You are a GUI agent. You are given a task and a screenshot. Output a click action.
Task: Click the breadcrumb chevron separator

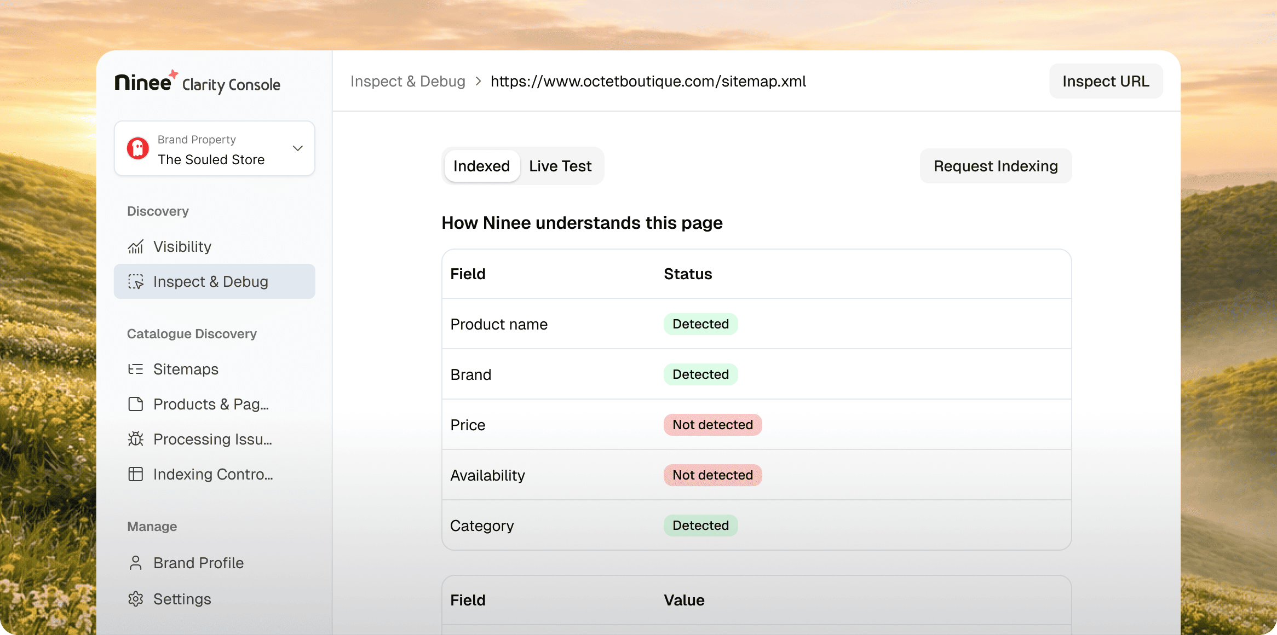(x=478, y=82)
